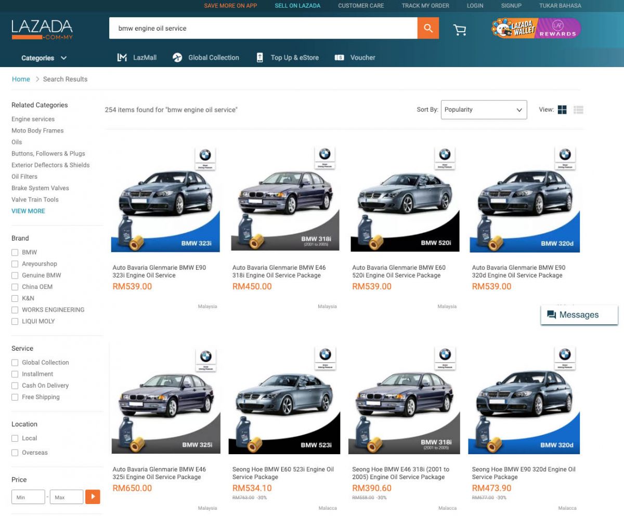Open Buttons, Followers & Plugs category

point(48,154)
